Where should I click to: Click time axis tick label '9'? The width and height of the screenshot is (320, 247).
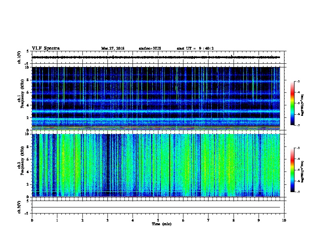tap(259, 220)
